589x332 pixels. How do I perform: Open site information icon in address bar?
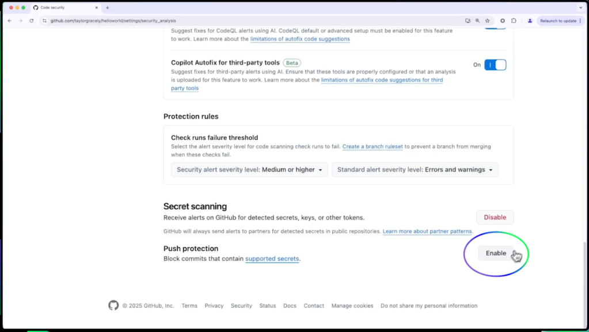[x=44, y=21]
